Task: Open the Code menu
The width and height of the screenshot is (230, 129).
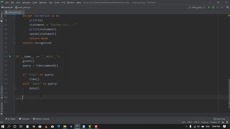Action: tap(35, 3)
